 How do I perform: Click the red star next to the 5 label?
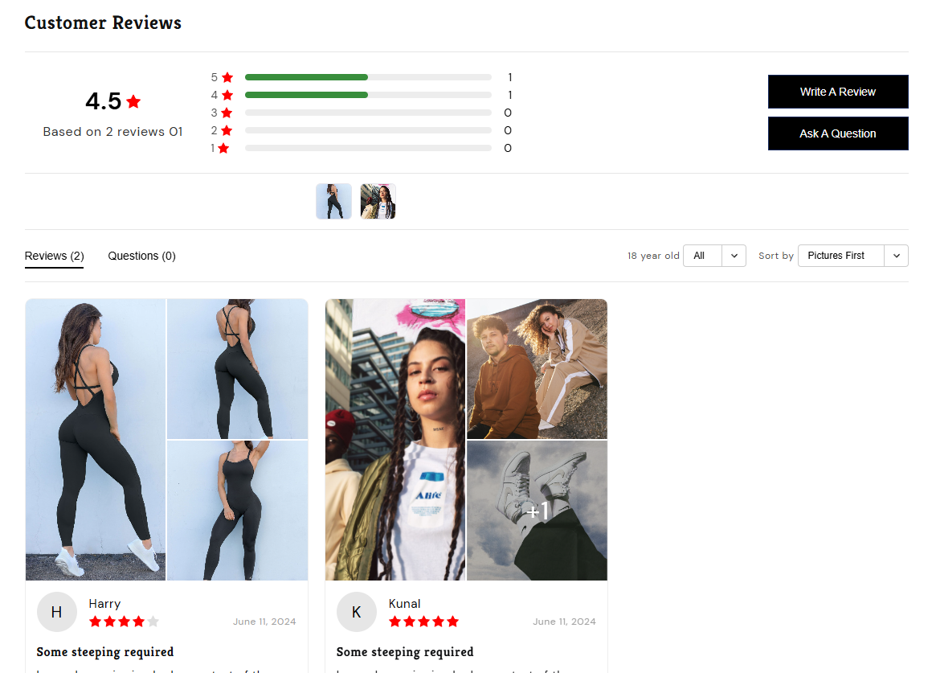227,77
